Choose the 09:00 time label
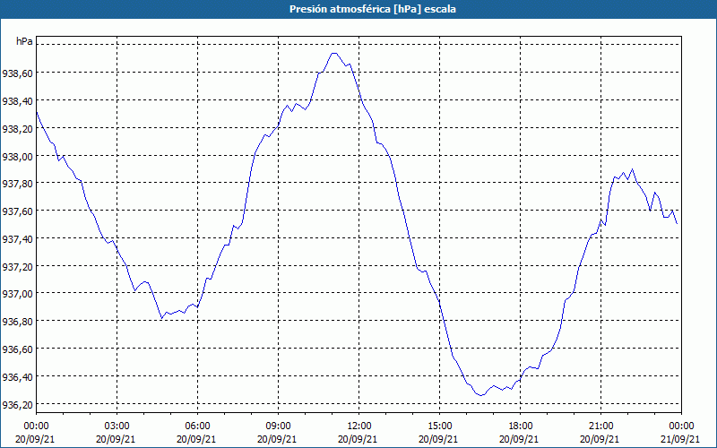This screenshot has height=448, width=717. point(278,426)
